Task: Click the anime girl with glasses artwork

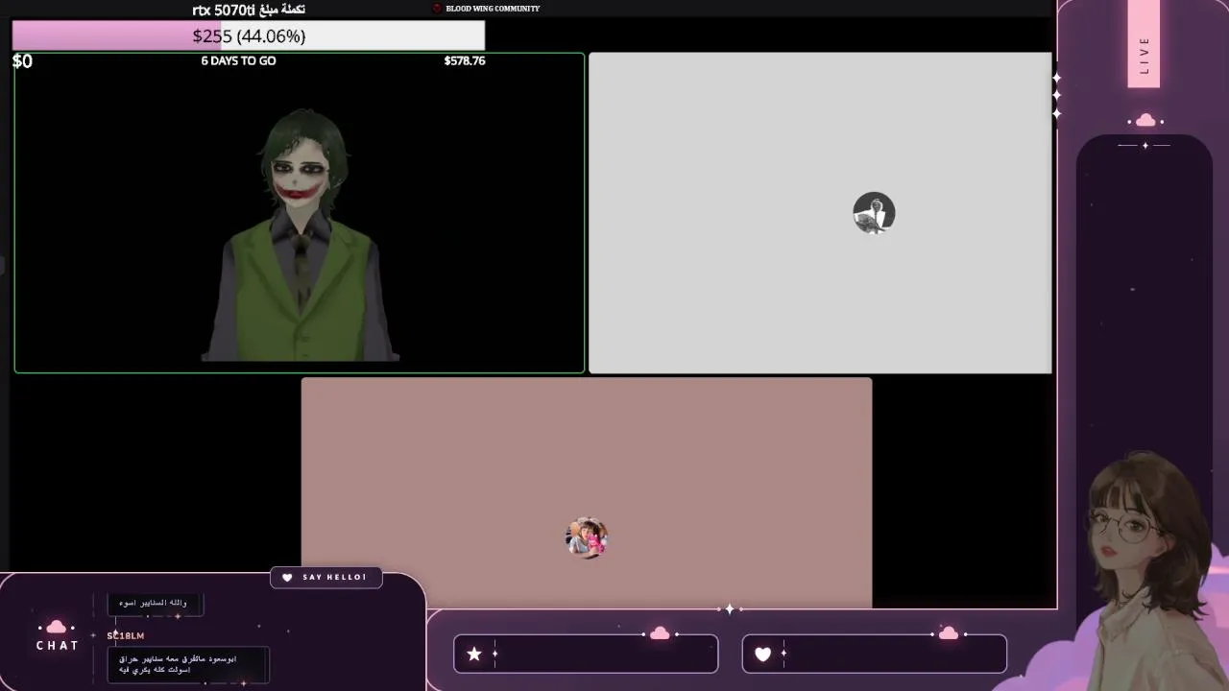Action: (1147, 571)
